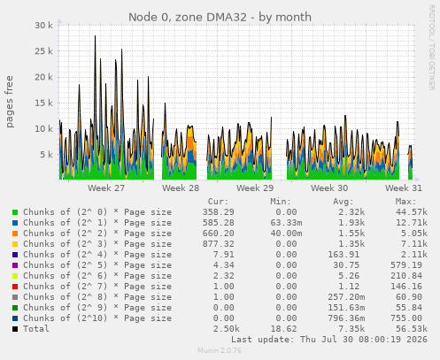Click the '25 k' axis label
Viewport: 440px width, 360px height.
(43, 51)
